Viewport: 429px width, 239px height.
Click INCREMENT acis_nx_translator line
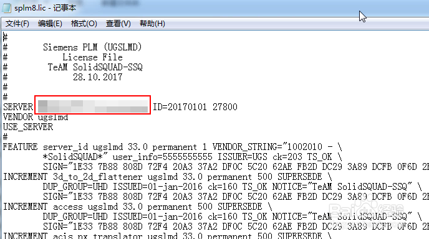[x=168, y=236]
